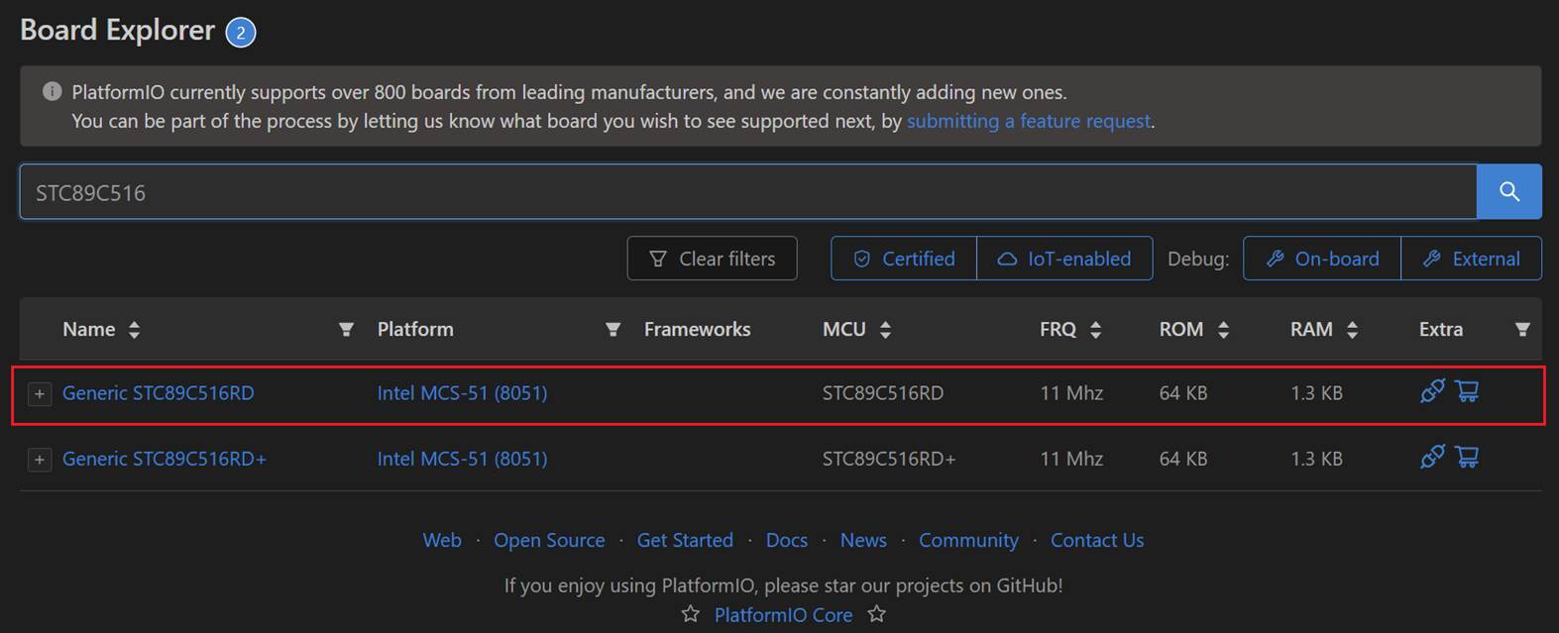This screenshot has width=1559, height=633.
Task: Open the Contact Us footer link
Action: click(1097, 540)
